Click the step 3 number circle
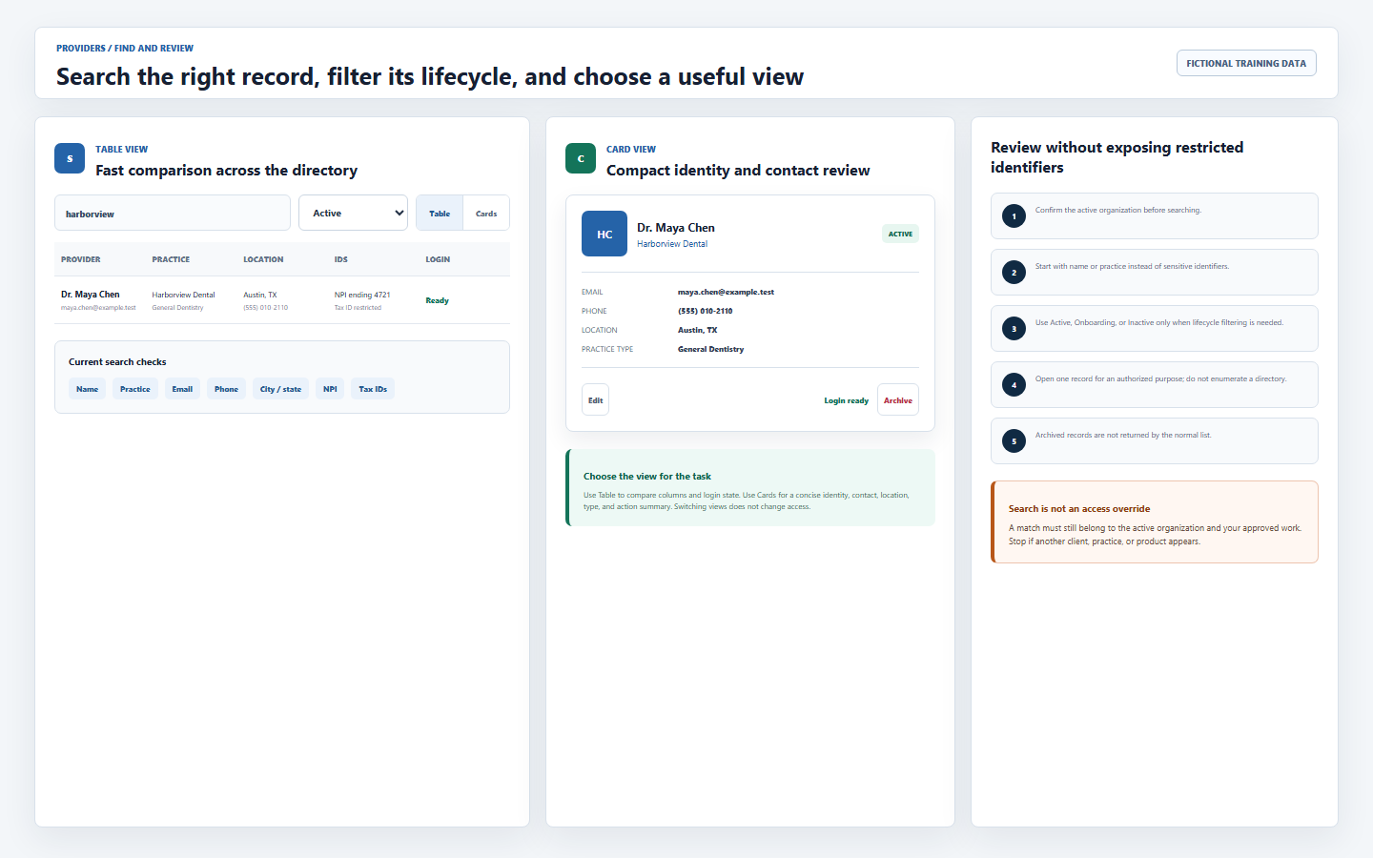 [1014, 329]
